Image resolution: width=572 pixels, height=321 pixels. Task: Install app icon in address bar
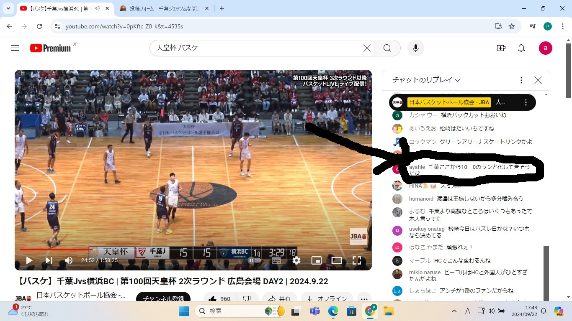498,26
